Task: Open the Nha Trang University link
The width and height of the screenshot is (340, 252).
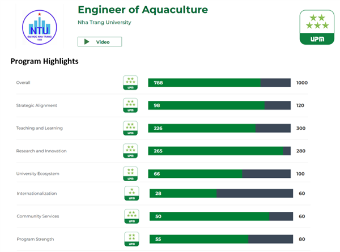Action: click(104, 23)
